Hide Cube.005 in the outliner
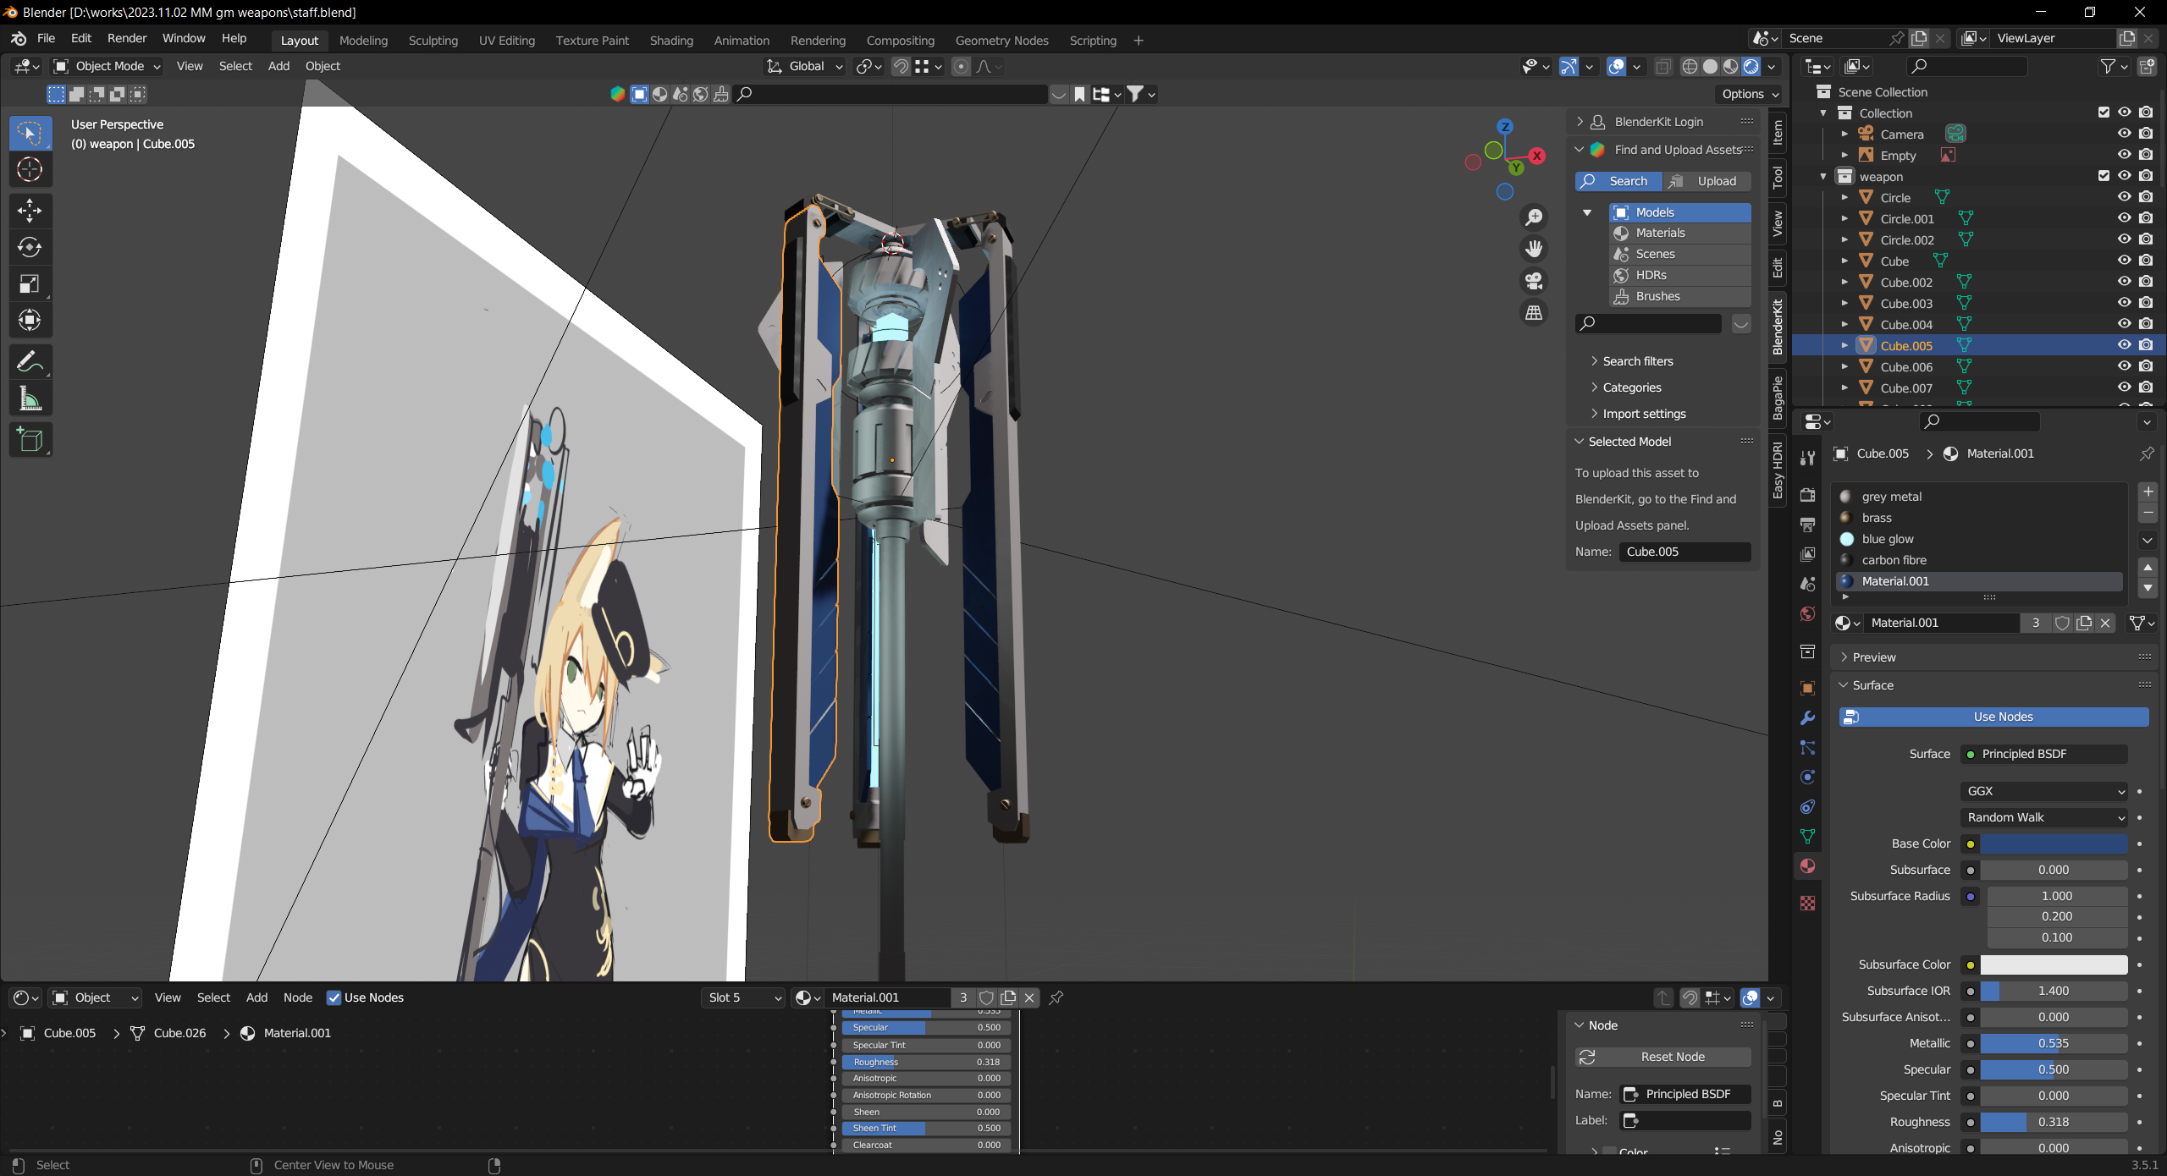 (x=2125, y=345)
